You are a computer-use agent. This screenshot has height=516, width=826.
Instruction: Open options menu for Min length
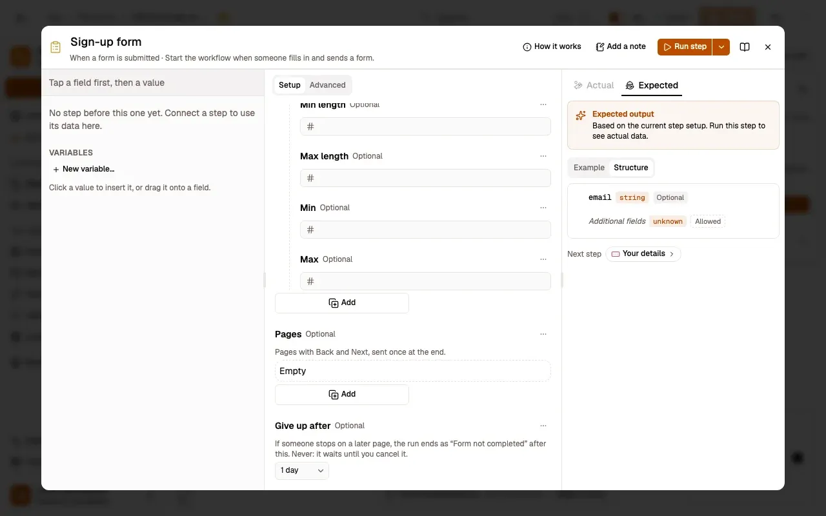click(543, 104)
